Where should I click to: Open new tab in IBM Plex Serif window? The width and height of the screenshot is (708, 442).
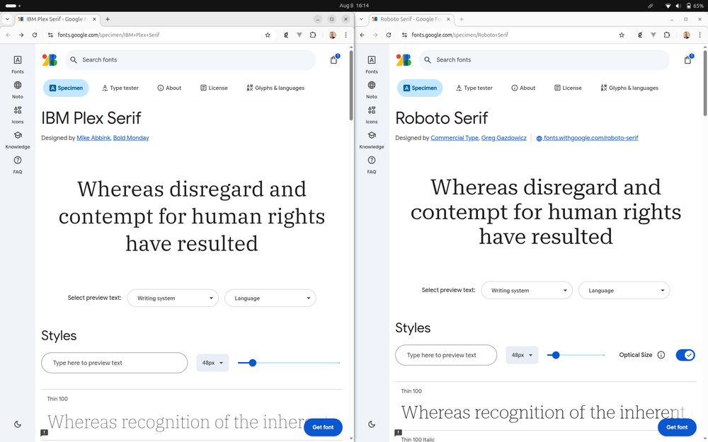(108, 19)
